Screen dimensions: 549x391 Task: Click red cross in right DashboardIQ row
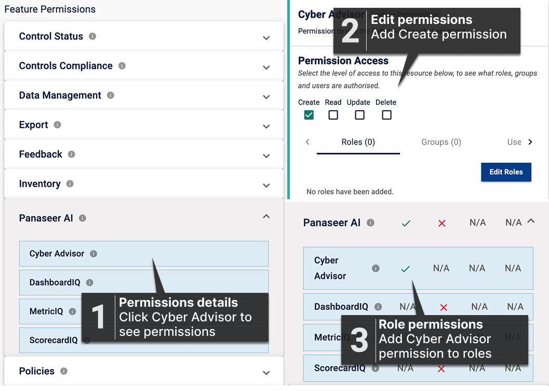pyautogui.click(x=444, y=308)
